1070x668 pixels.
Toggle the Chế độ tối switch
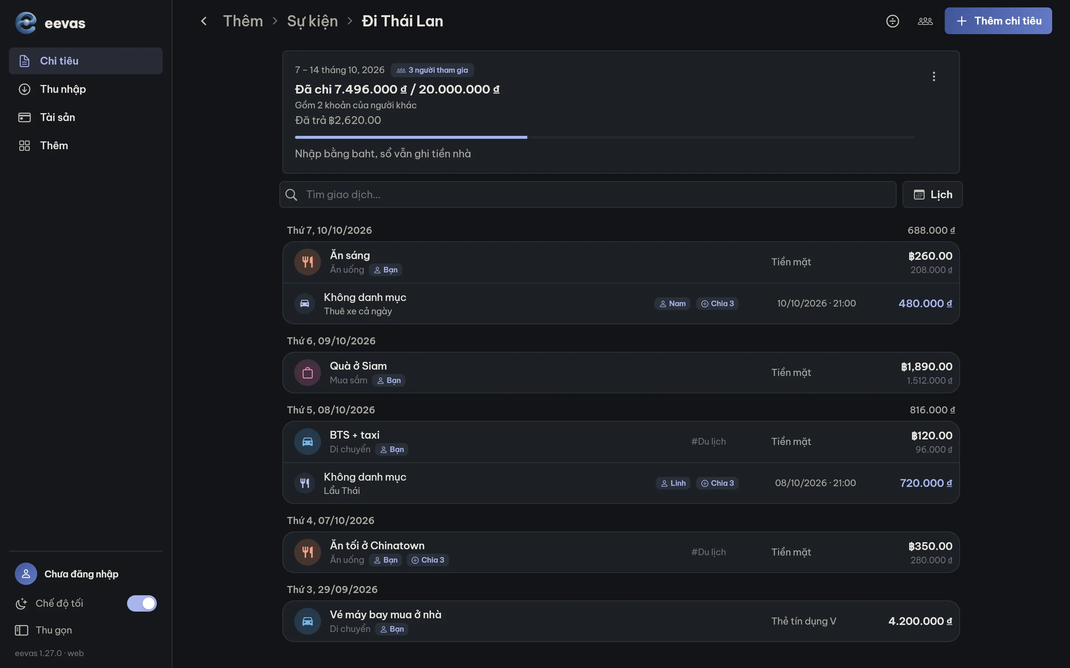[142, 603]
